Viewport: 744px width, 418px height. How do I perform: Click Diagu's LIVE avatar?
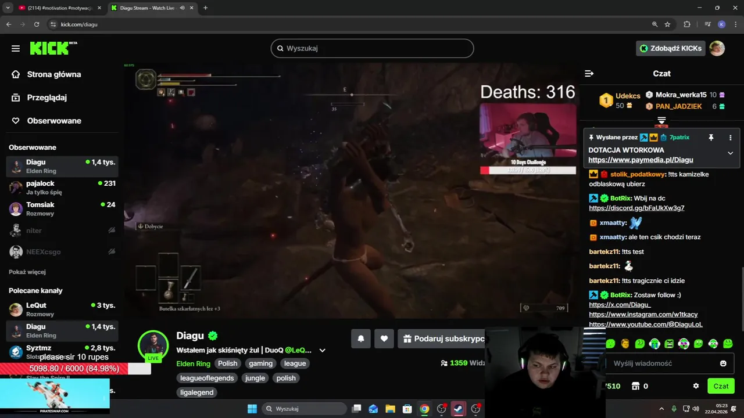[153, 346]
